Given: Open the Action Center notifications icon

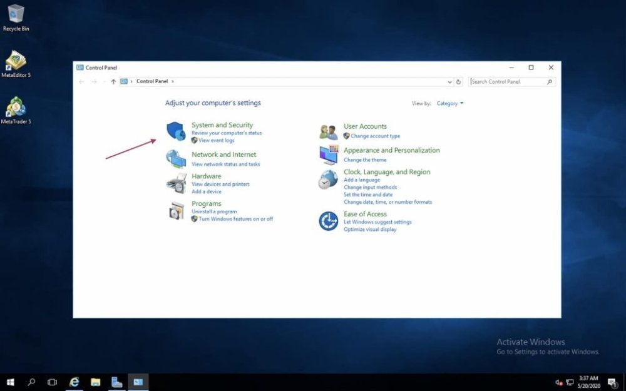Looking at the screenshot, I should click(x=612, y=383).
